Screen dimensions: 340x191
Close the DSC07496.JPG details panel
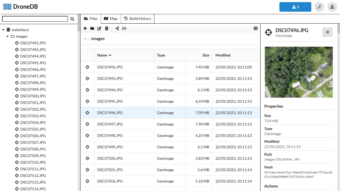(327, 32)
